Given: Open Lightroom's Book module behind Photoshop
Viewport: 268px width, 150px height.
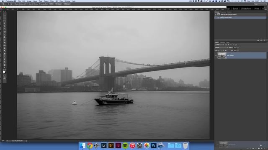Looking at the screenshot, I should tap(235, 8).
